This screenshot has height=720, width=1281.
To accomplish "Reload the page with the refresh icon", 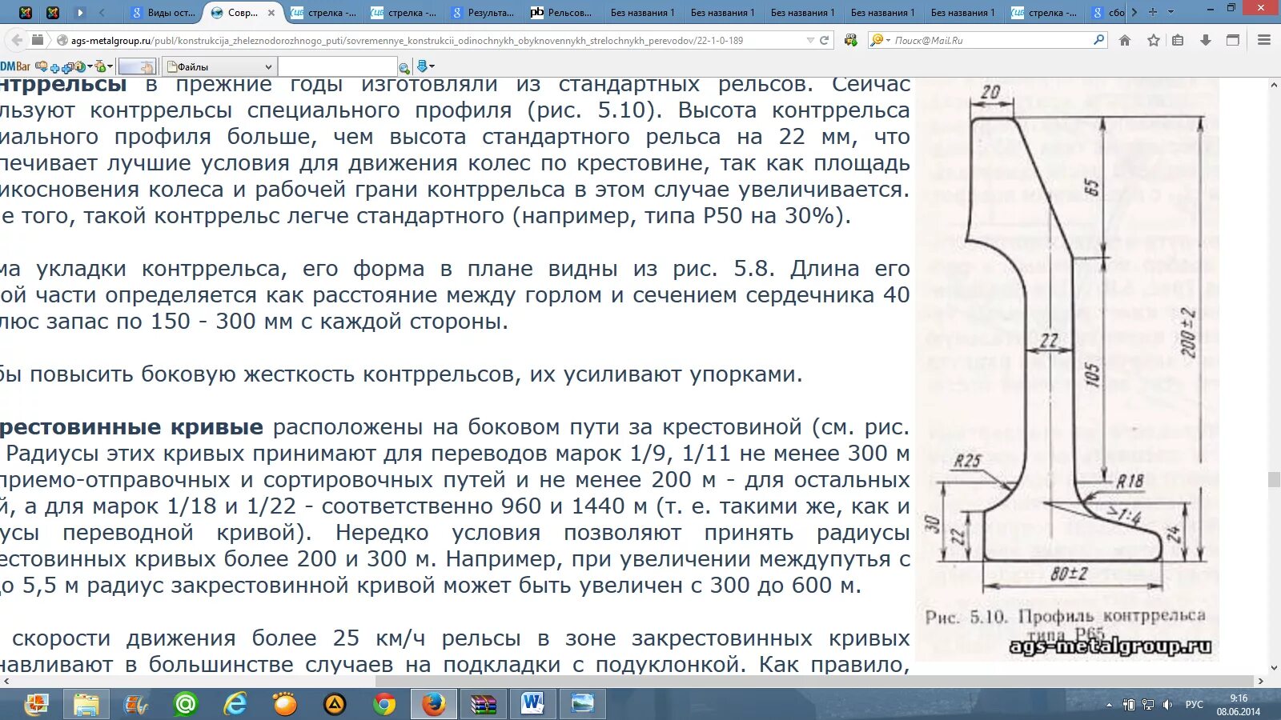I will 824,40.
